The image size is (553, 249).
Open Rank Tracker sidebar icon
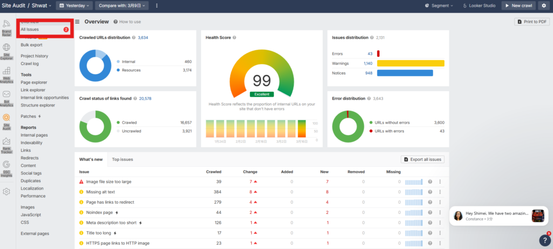[7, 146]
